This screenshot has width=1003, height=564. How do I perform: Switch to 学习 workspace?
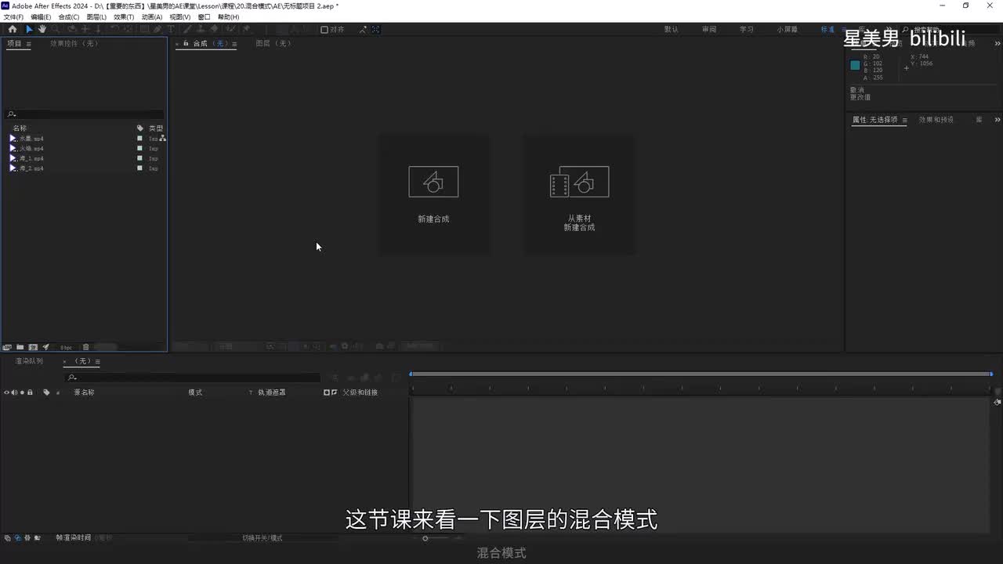747,30
